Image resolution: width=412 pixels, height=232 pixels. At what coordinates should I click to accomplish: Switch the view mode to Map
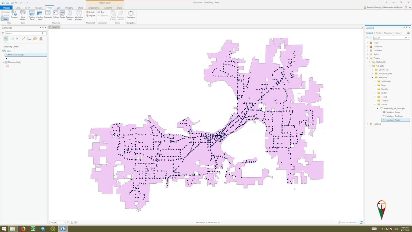click(x=5, y=19)
